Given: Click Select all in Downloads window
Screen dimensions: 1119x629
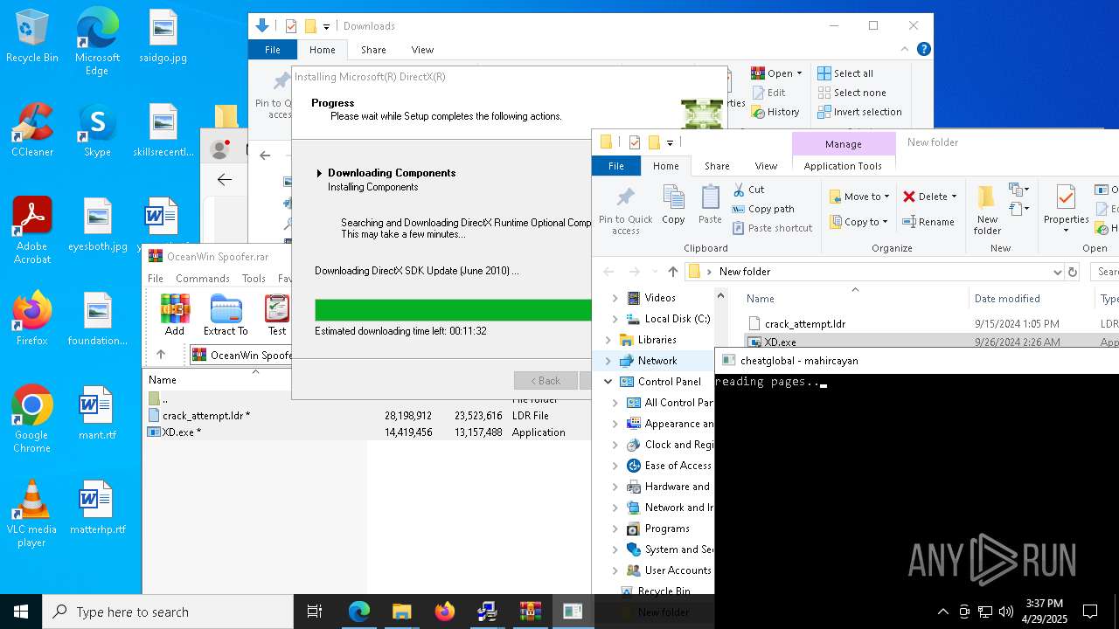Looking at the screenshot, I should point(845,73).
